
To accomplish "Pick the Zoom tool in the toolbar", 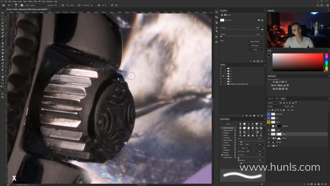I will (x=2, y=80).
